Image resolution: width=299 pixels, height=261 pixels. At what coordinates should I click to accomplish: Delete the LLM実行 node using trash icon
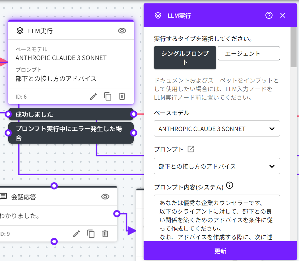coord(122,97)
